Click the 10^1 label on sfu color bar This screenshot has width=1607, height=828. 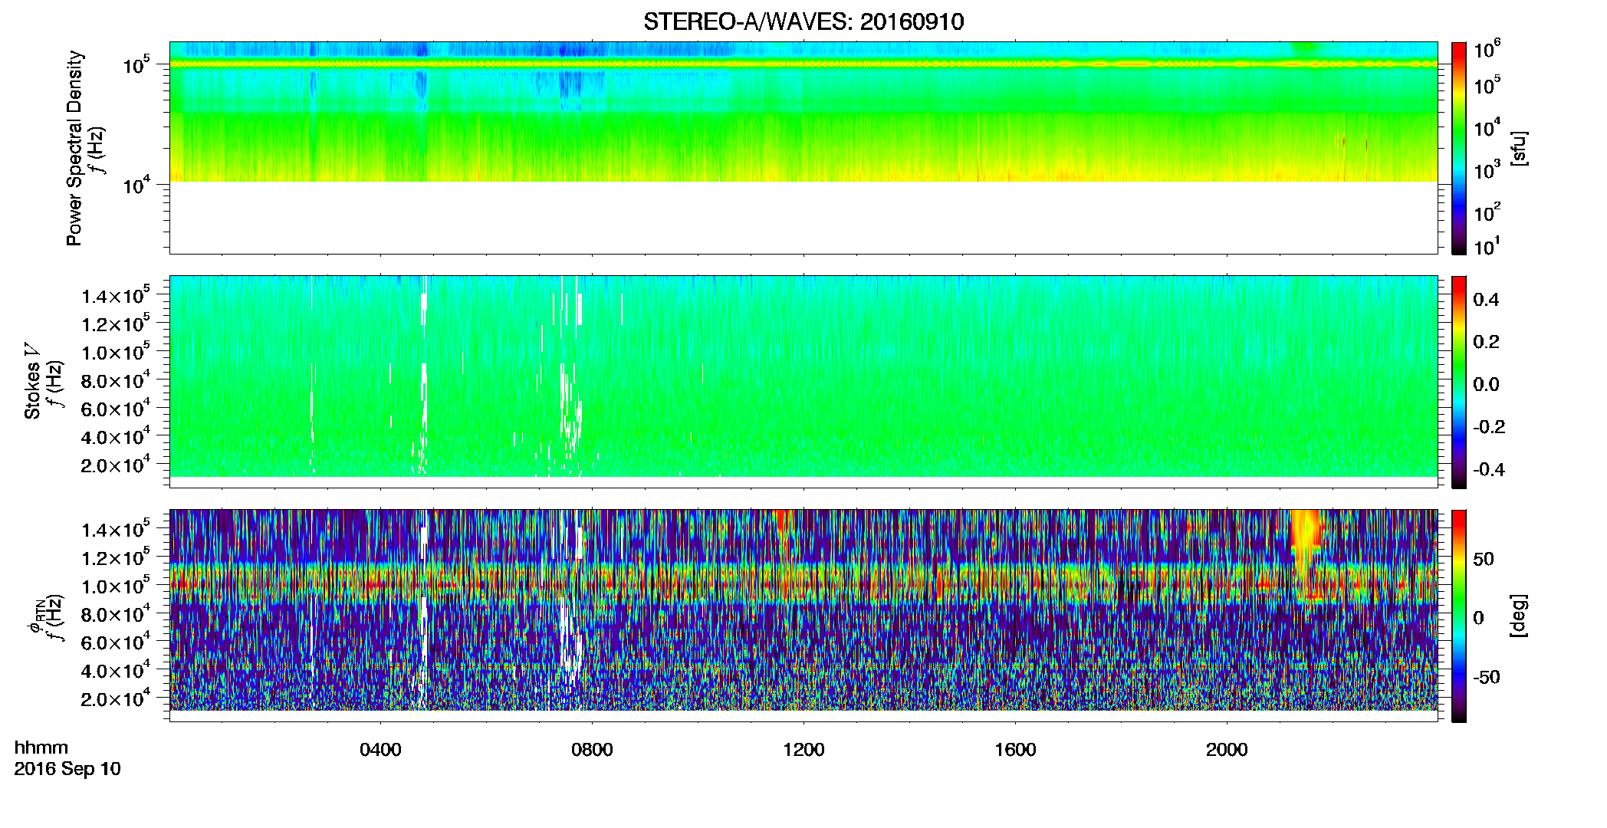pyautogui.click(x=1487, y=246)
